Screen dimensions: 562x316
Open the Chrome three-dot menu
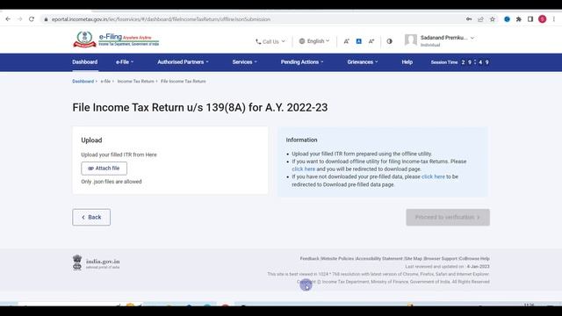click(x=554, y=19)
